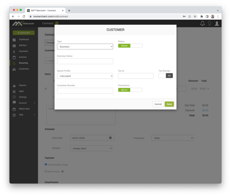231x196 pixels.
Task: Close the MX Merchant browser tab
Action: click(x=63, y=10)
